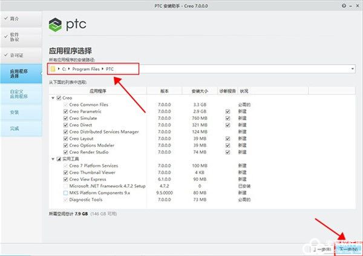This screenshot has height=256, width=363.
Task: Click 下一步 next button
Action: point(348,249)
